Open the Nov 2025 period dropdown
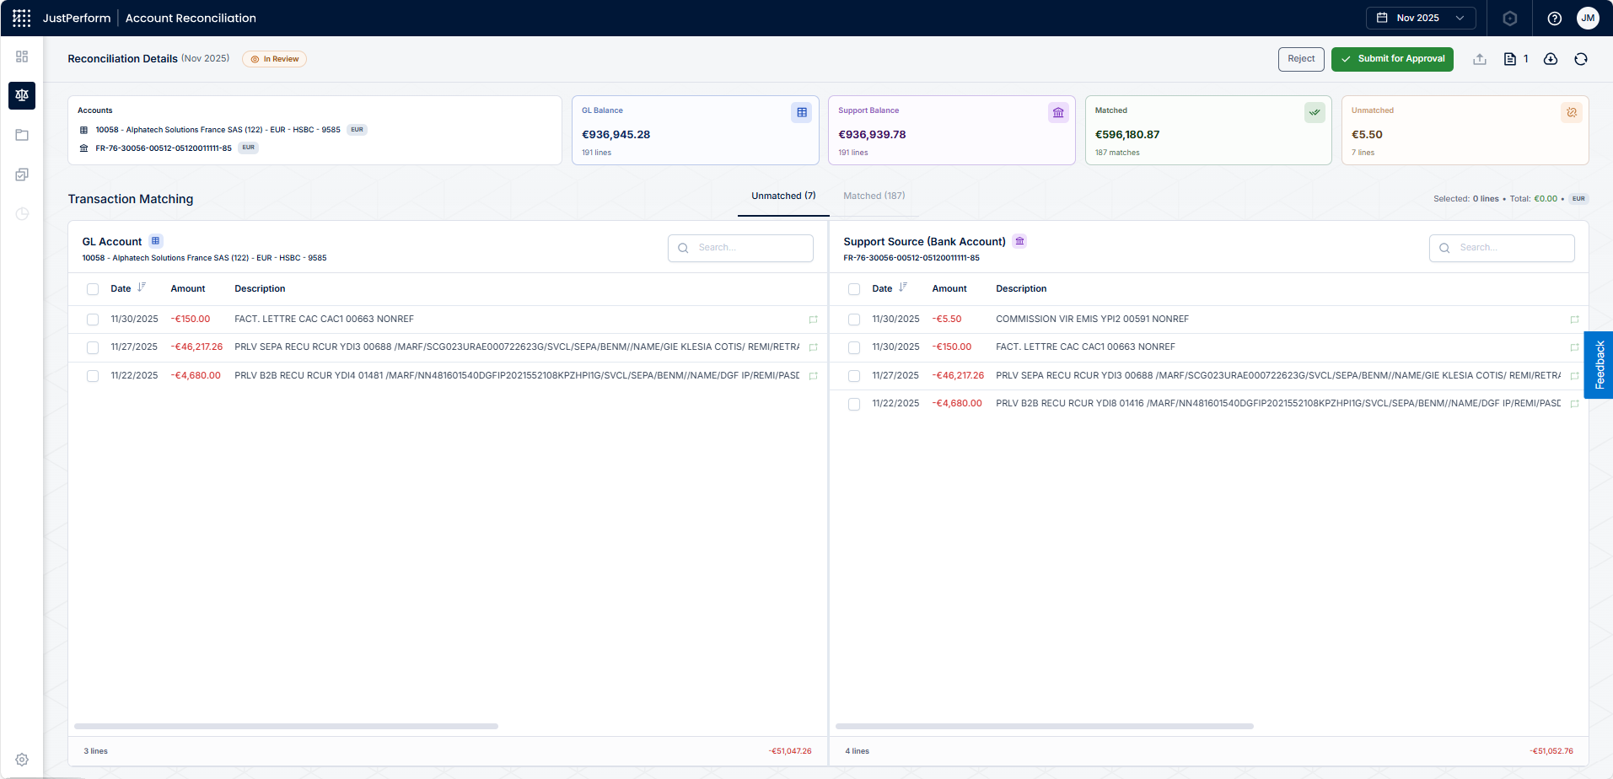The height and width of the screenshot is (779, 1613). (1421, 18)
